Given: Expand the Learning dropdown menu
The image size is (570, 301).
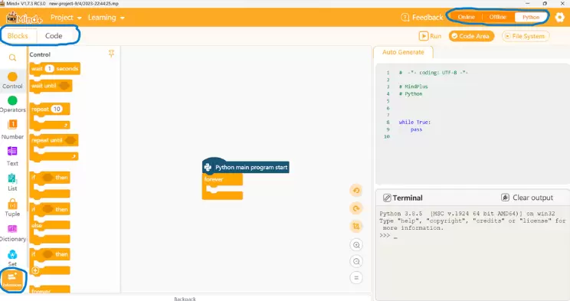Looking at the screenshot, I should click(106, 18).
